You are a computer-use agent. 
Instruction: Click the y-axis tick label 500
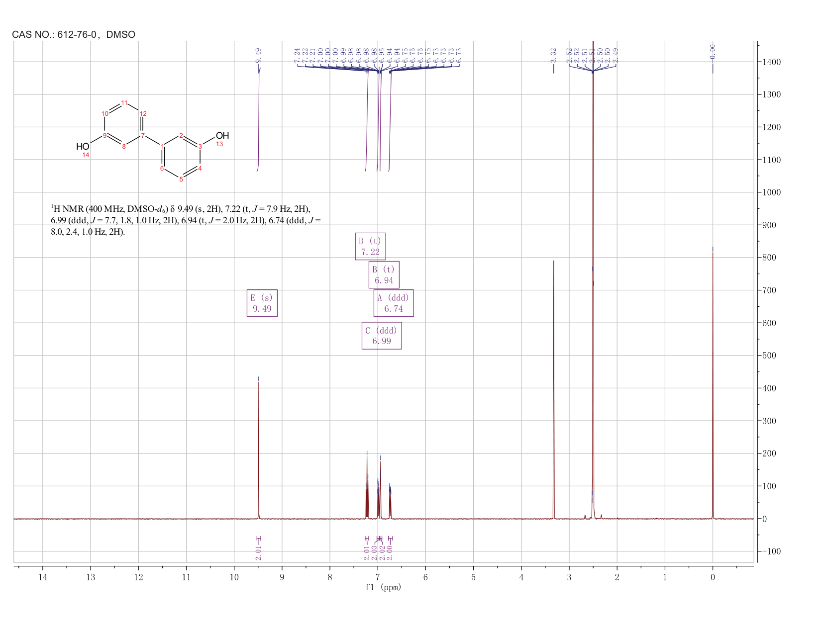pyautogui.click(x=769, y=356)
